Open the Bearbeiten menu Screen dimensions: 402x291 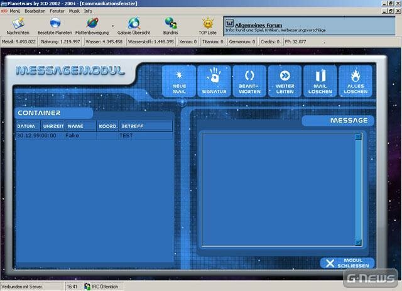(x=35, y=11)
